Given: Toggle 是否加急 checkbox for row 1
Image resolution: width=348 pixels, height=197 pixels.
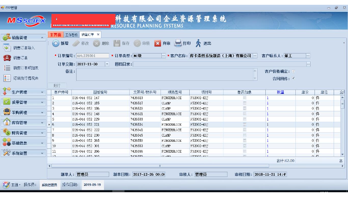Looking at the screenshot, I should coord(244,98).
